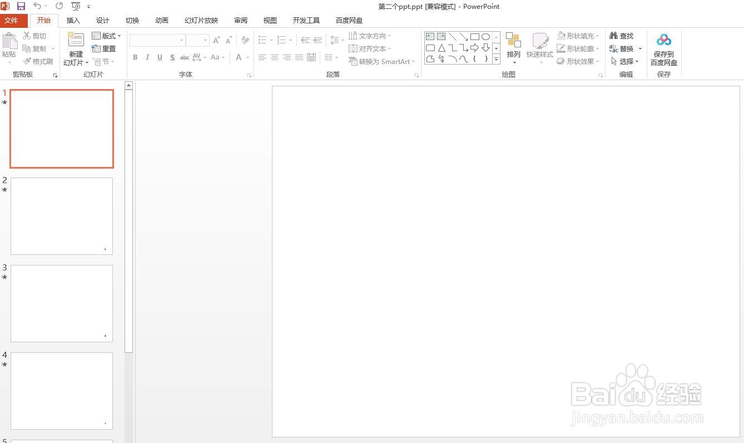Viewport: 744px width, 443px height.
Task: Toggle Underline formatting
Action: (160, 57)
